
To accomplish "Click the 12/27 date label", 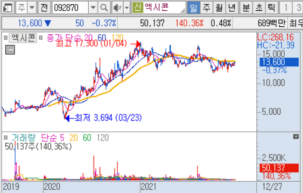I will 272,187.
